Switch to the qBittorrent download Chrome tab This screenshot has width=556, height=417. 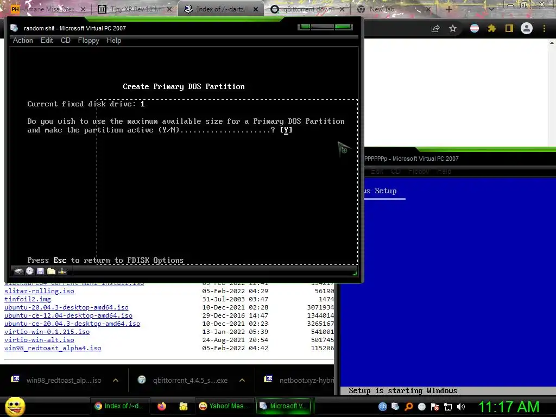click(307, 9)
